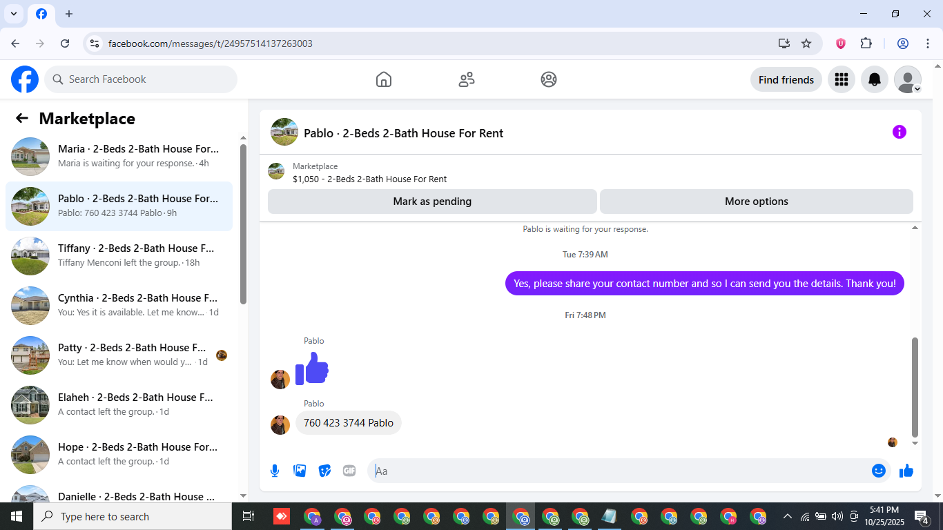
Task: Show hidden system tray icons
Action: [787, 516]
